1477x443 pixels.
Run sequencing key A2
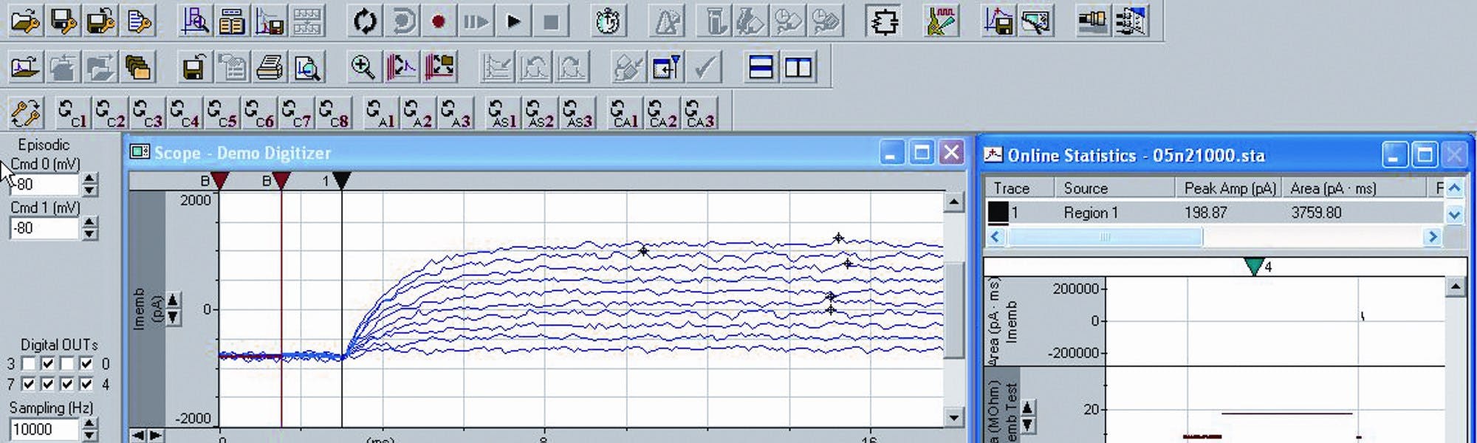(418, 114)
